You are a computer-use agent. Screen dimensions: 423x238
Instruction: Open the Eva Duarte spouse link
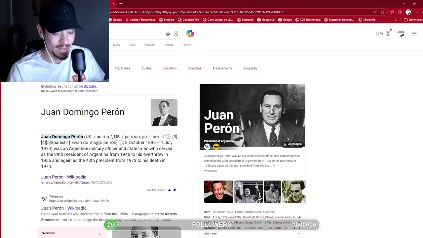(275, 228)
